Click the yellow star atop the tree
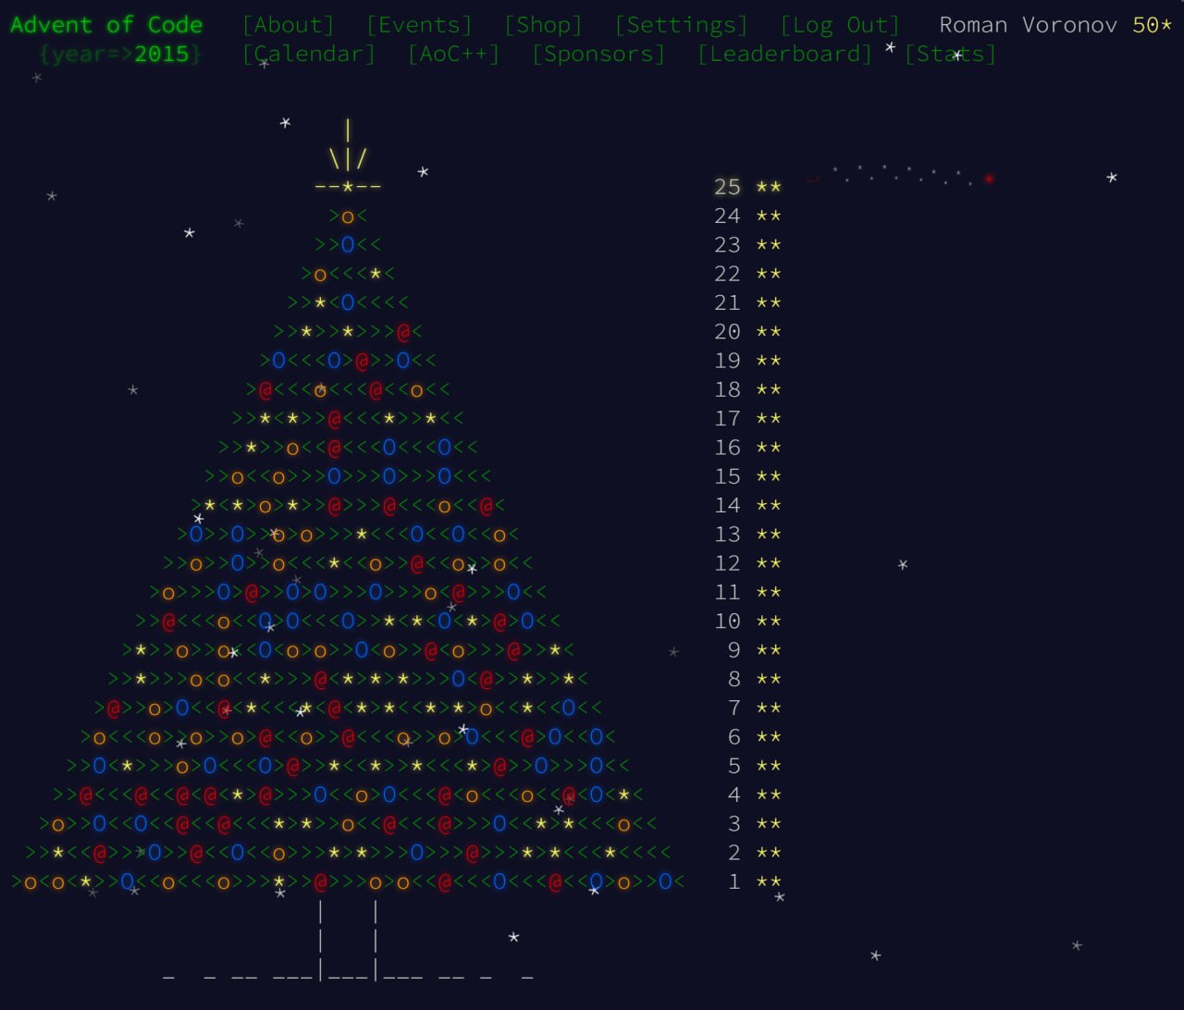Image resolution: width=1184 pixels, height=1010 pixels. [x=348, y=187]
